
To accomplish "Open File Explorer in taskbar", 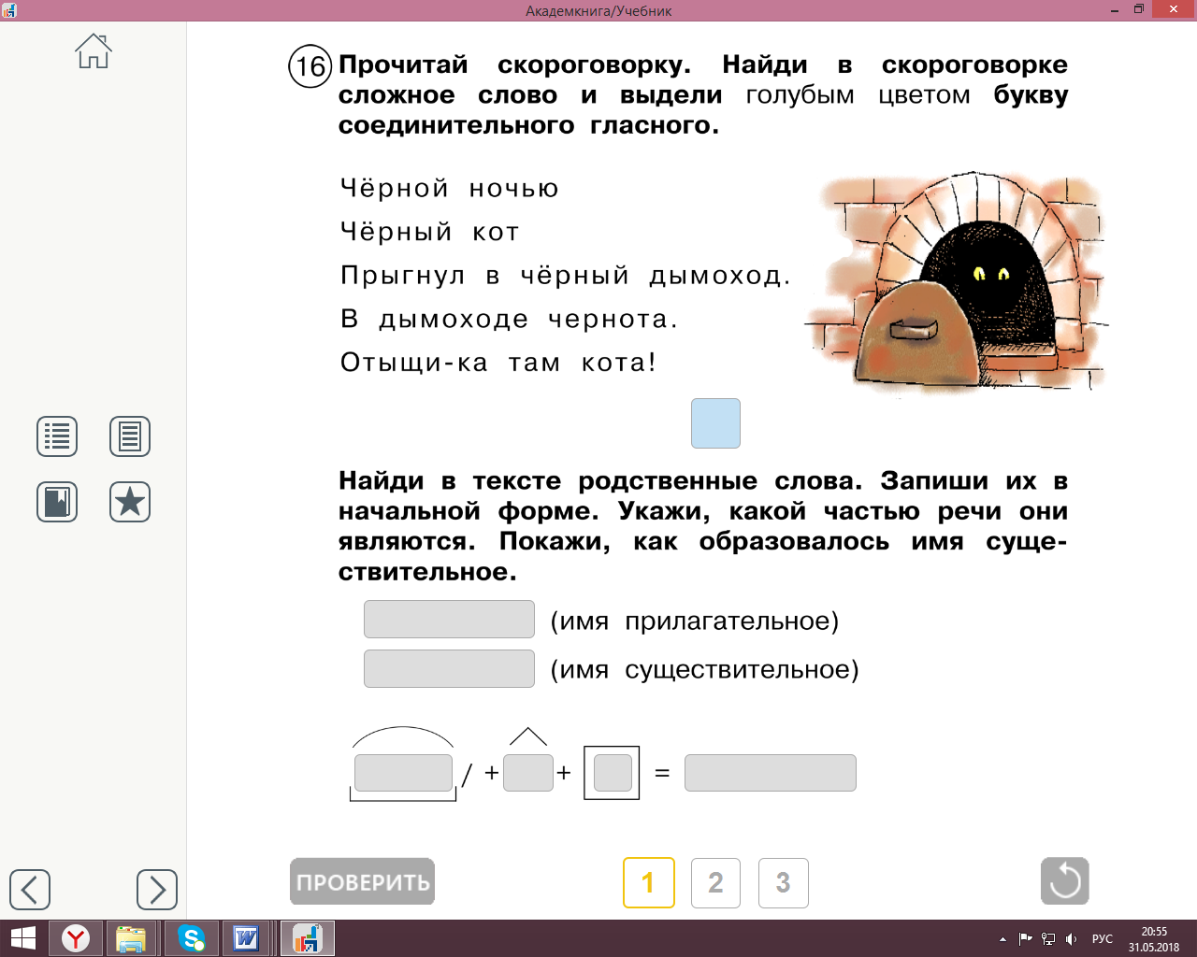I will coord(131,938).
